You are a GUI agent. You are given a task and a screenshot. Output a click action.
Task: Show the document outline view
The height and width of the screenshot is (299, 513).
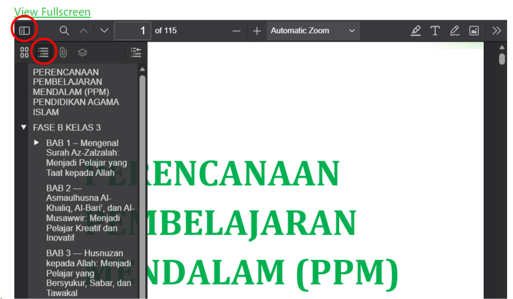[x=44, y=52]
